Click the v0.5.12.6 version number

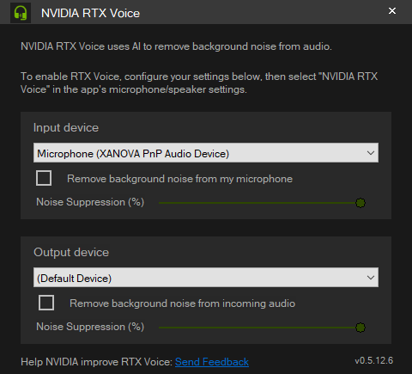(374, 360)
